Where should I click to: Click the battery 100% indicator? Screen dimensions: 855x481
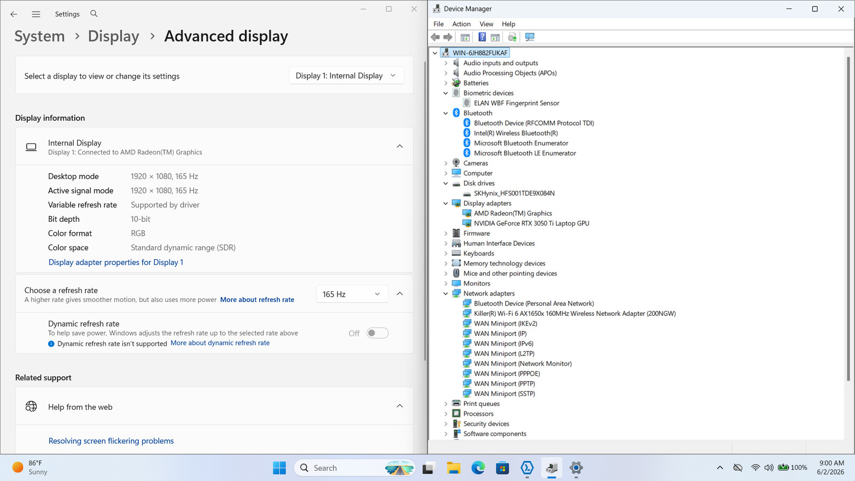[x=792, y=468]
